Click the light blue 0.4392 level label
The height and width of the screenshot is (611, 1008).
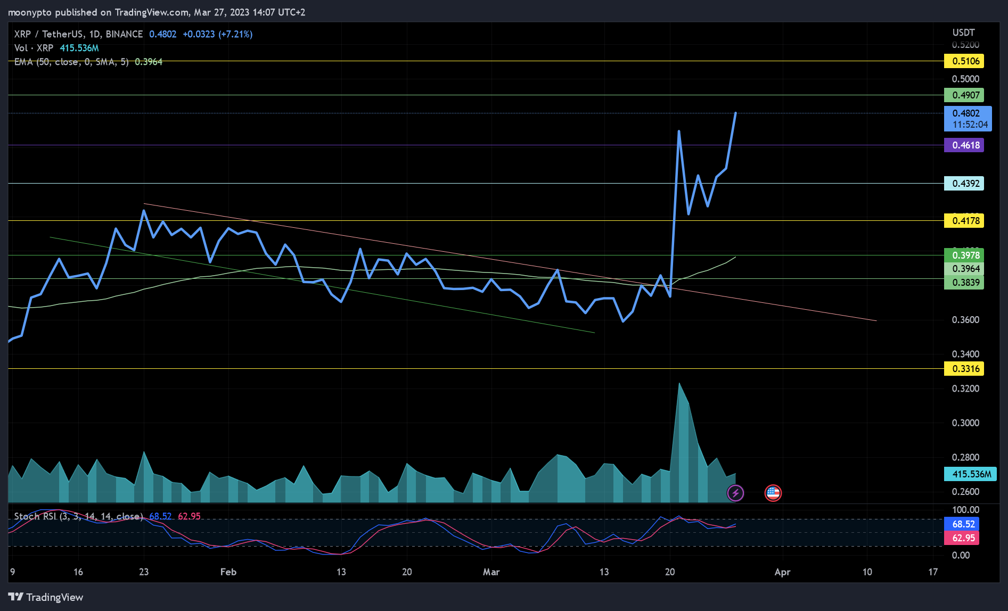(x=964, y=183)
